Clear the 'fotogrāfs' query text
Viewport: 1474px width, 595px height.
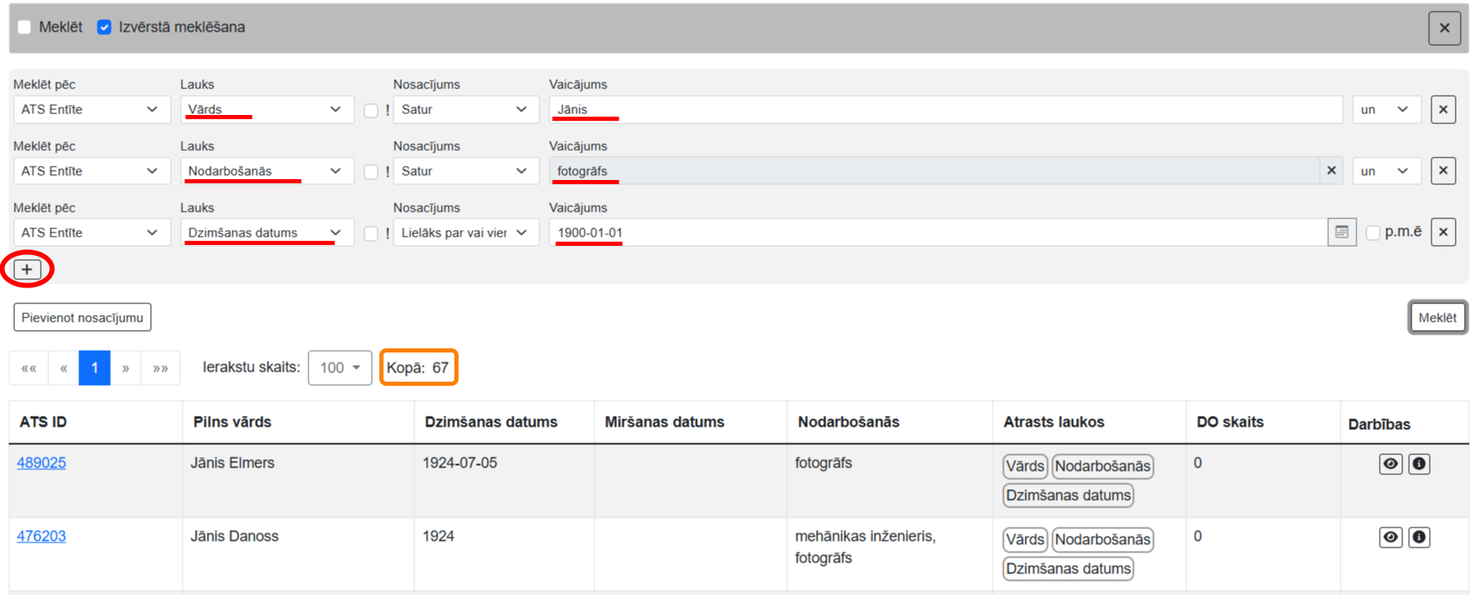[1331, 171]
